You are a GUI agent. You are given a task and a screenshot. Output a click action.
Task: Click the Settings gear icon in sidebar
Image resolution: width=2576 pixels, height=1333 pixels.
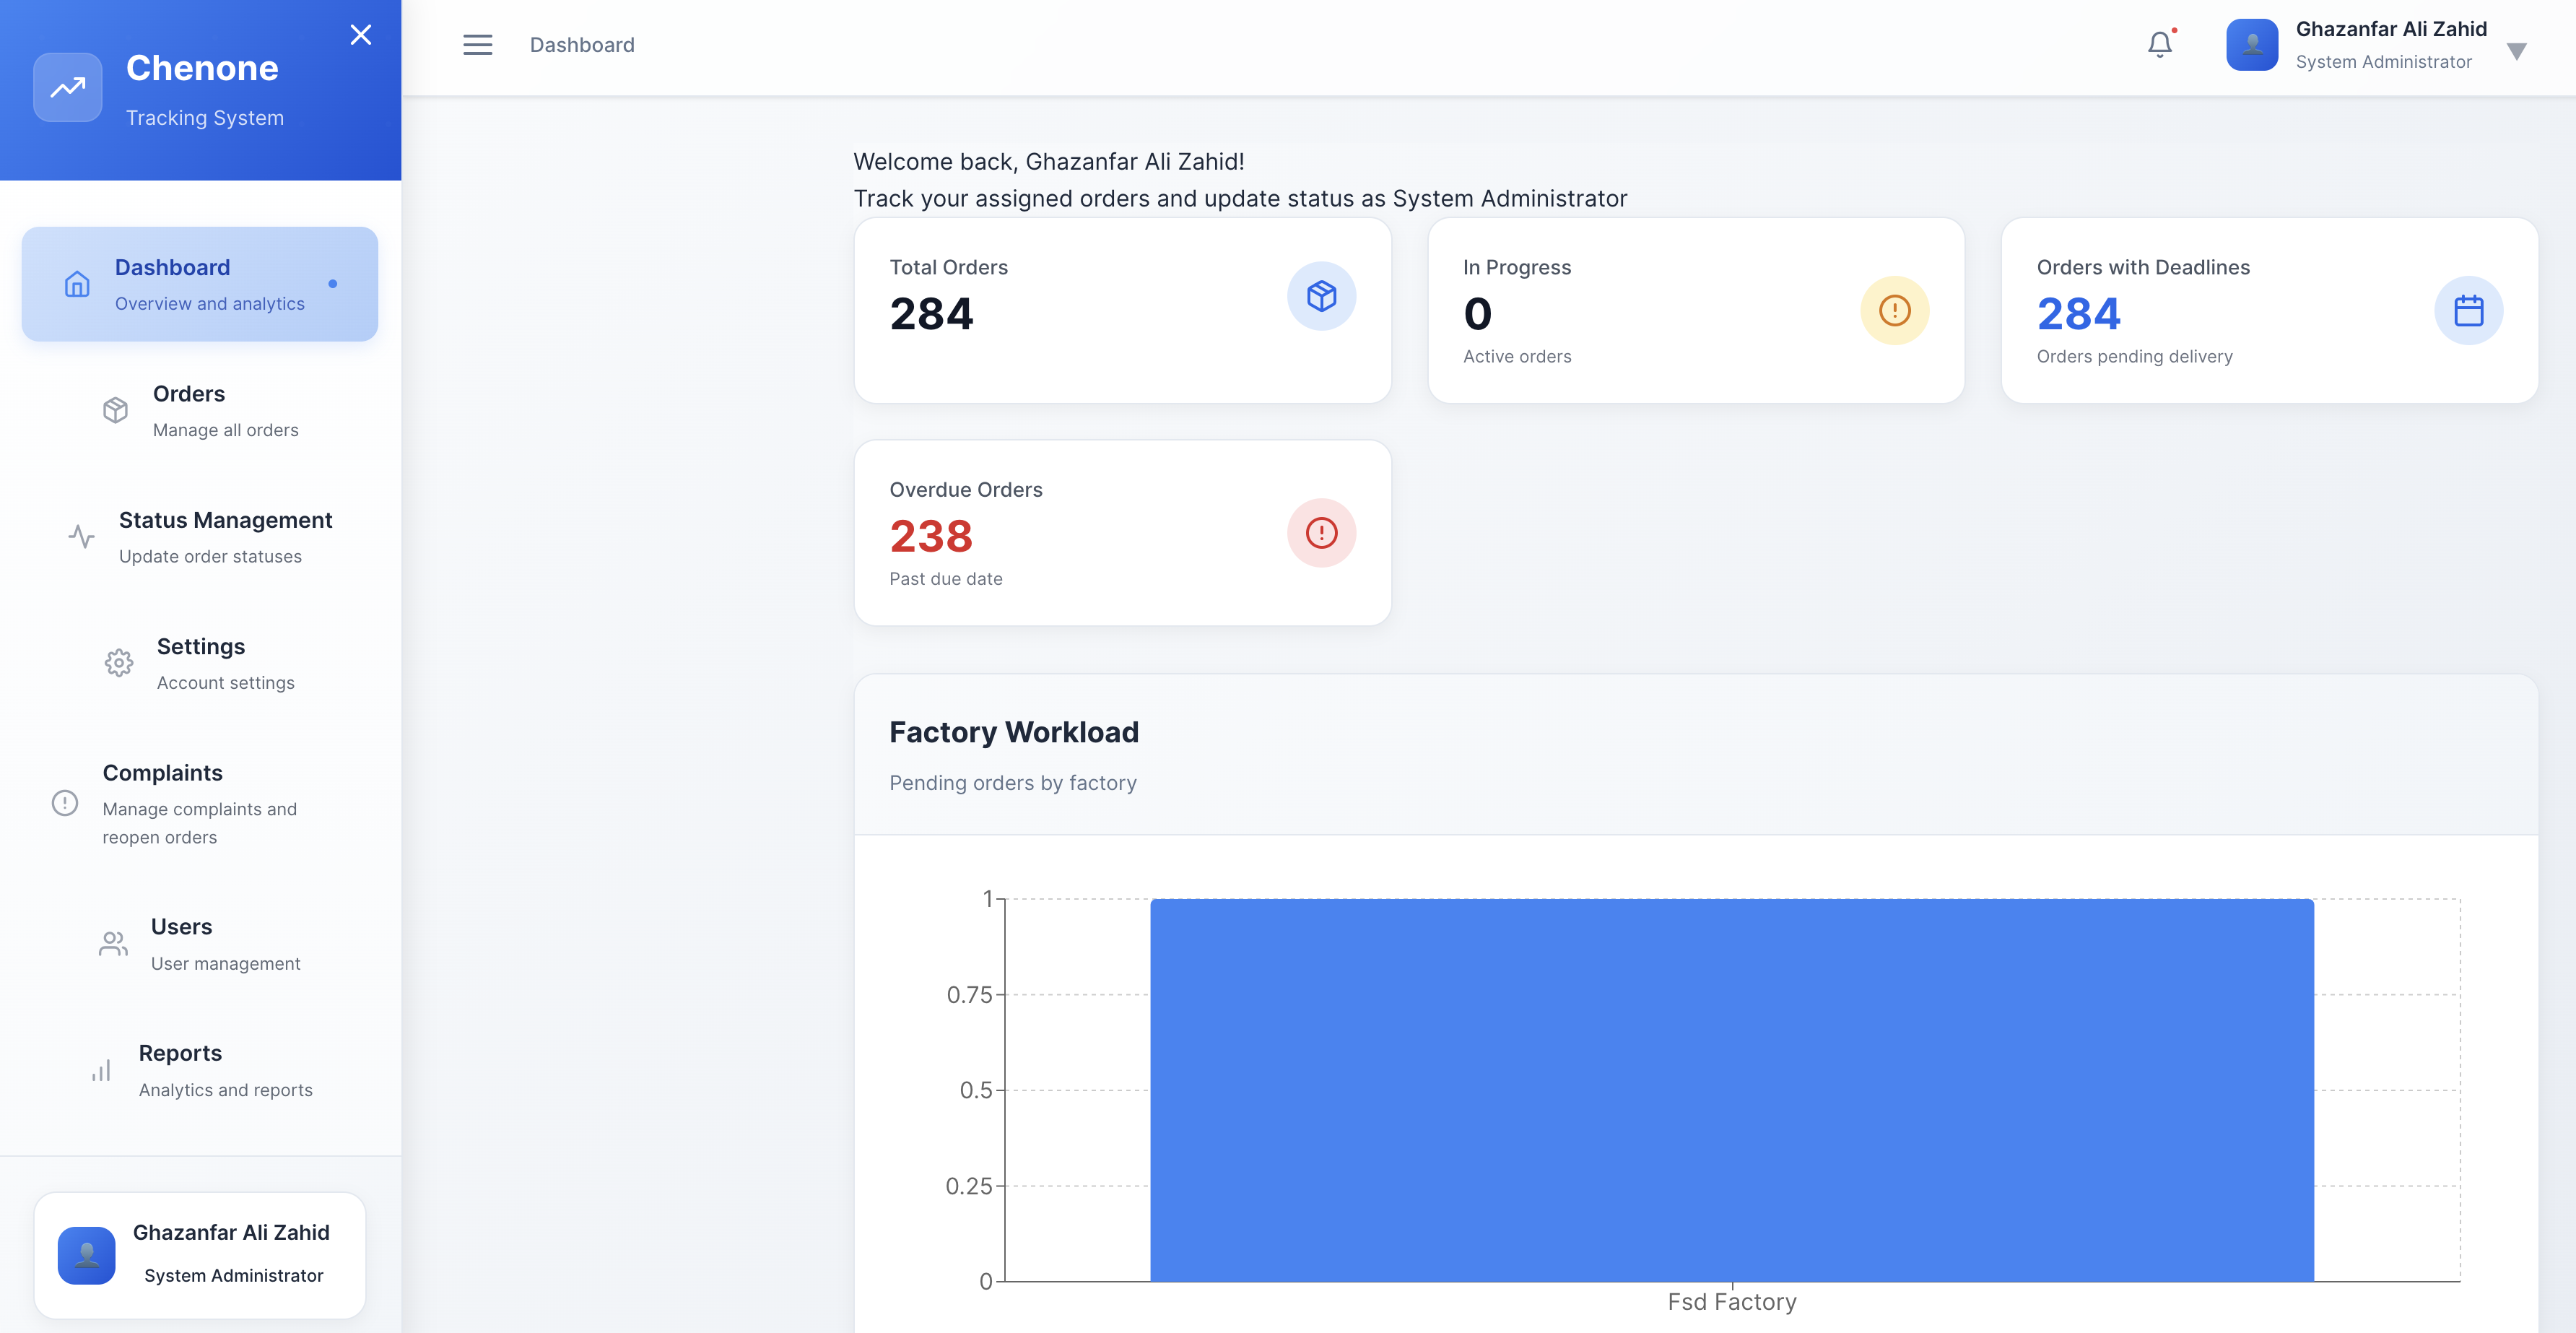click(x=119, y=663)
